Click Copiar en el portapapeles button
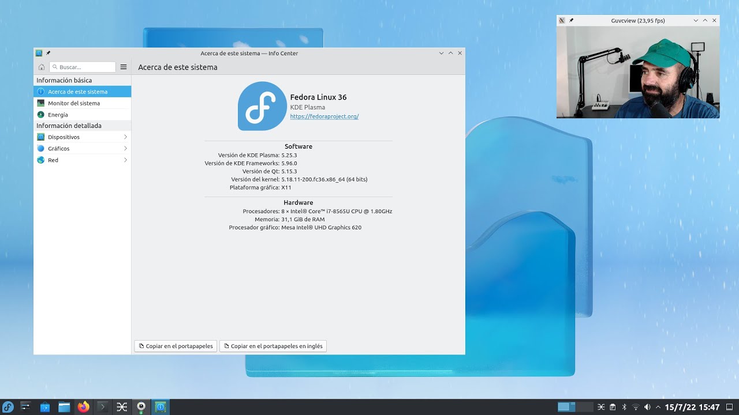Viewport: 739px width, 415px height. pos(176,346)
